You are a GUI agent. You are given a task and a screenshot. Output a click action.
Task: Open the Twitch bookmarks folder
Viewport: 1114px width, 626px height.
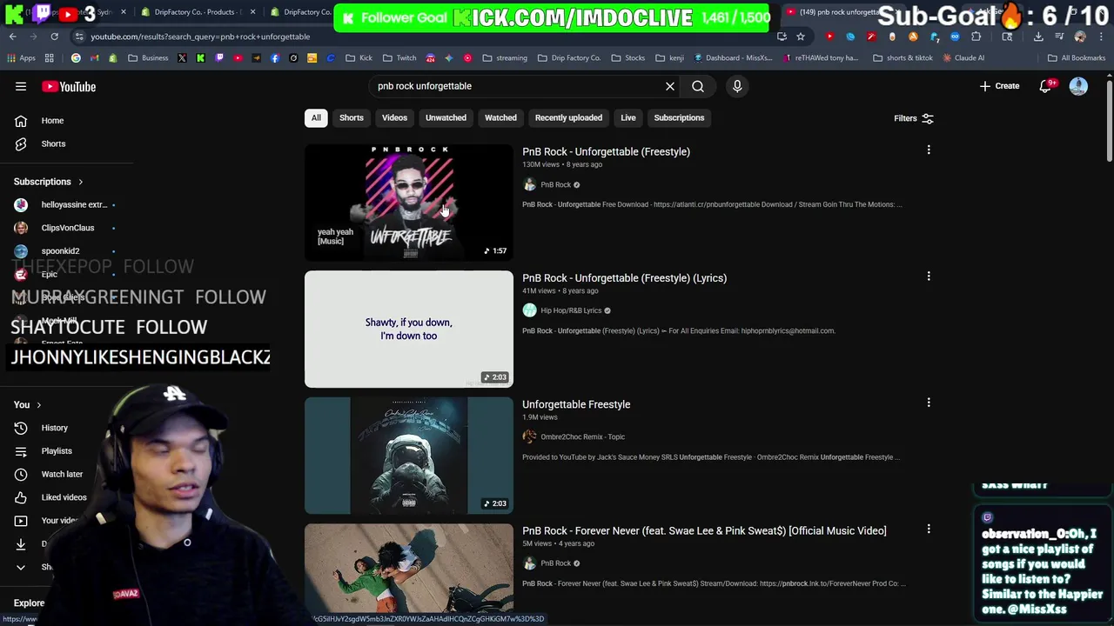point(399,58)
